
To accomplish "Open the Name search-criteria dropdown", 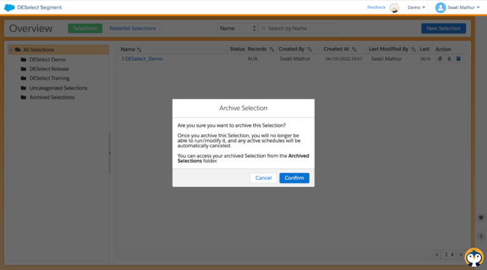I will coord(237,29).
